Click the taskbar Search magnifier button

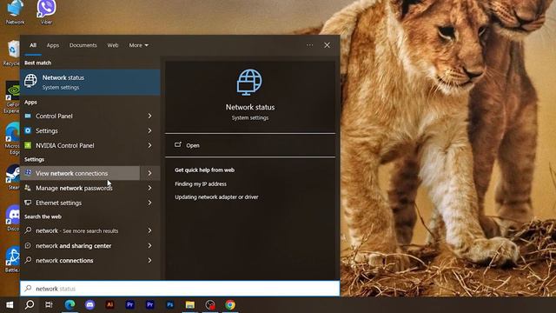click(x=30, y=305)
